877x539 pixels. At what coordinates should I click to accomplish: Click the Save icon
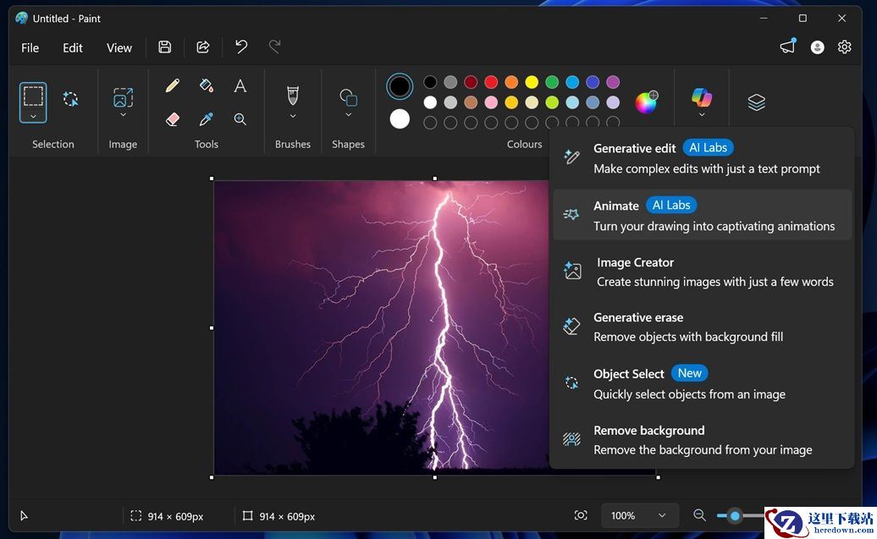pyautogui.click(x=165, y=47)
